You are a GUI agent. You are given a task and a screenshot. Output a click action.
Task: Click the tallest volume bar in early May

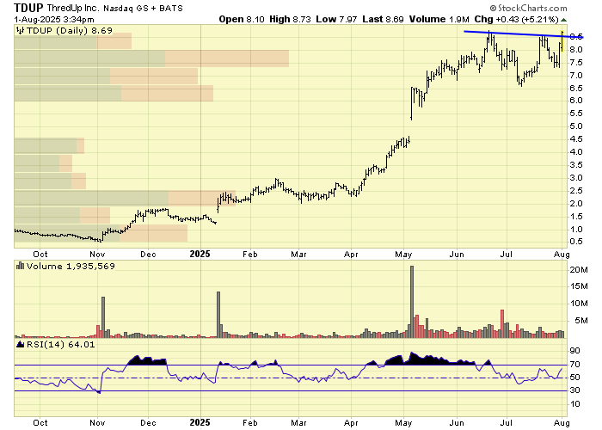point(412,302)
